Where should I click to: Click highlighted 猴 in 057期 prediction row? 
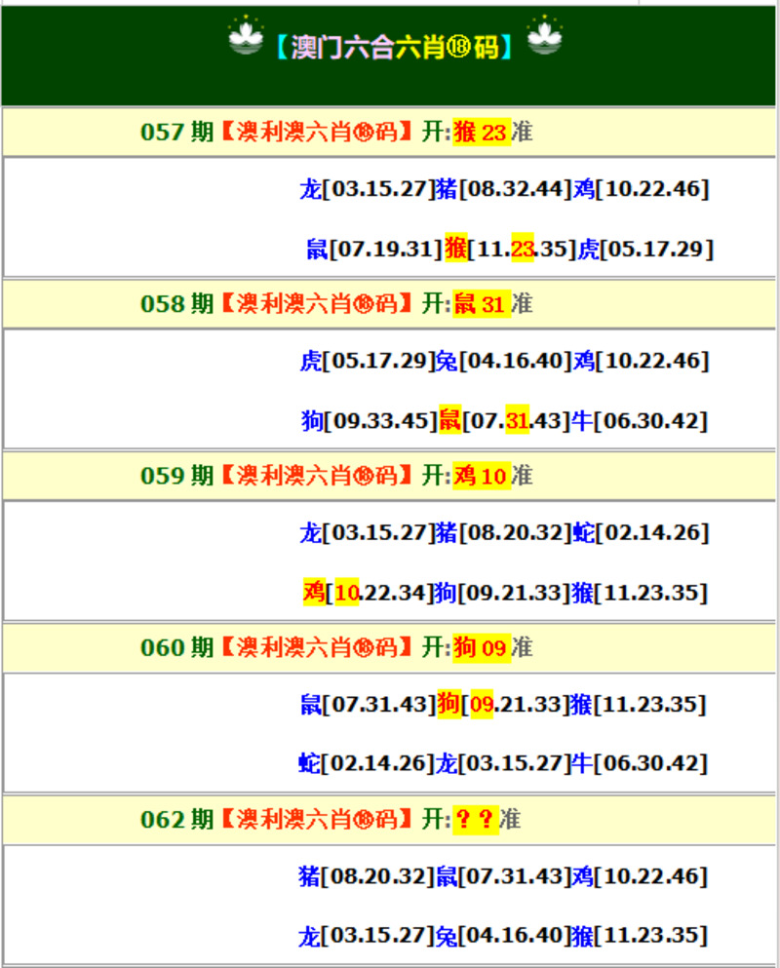tap(455, 249)
